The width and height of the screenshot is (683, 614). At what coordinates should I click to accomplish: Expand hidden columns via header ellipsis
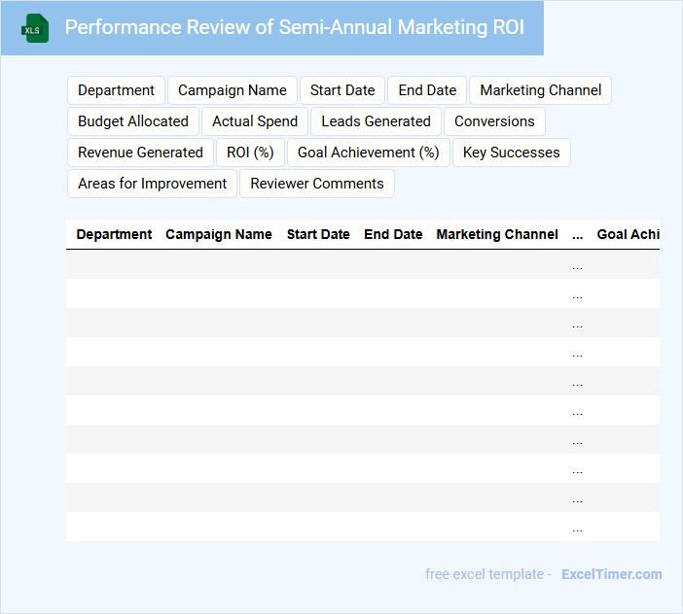coord(577,234)
